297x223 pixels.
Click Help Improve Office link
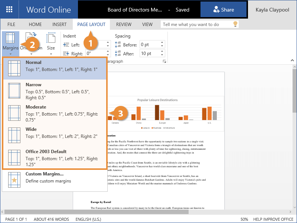click(273, 219)
